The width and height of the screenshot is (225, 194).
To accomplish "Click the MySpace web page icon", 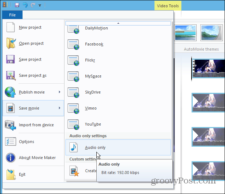I will click(73, 76).
